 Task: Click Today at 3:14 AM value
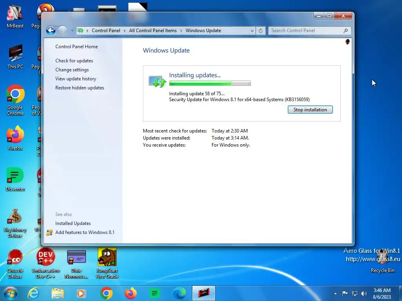coord(230,138)
